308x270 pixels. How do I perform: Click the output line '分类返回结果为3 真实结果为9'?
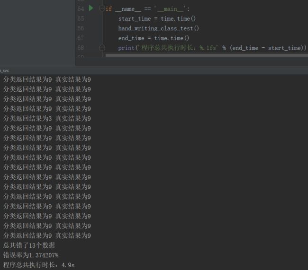coord(47,118)
